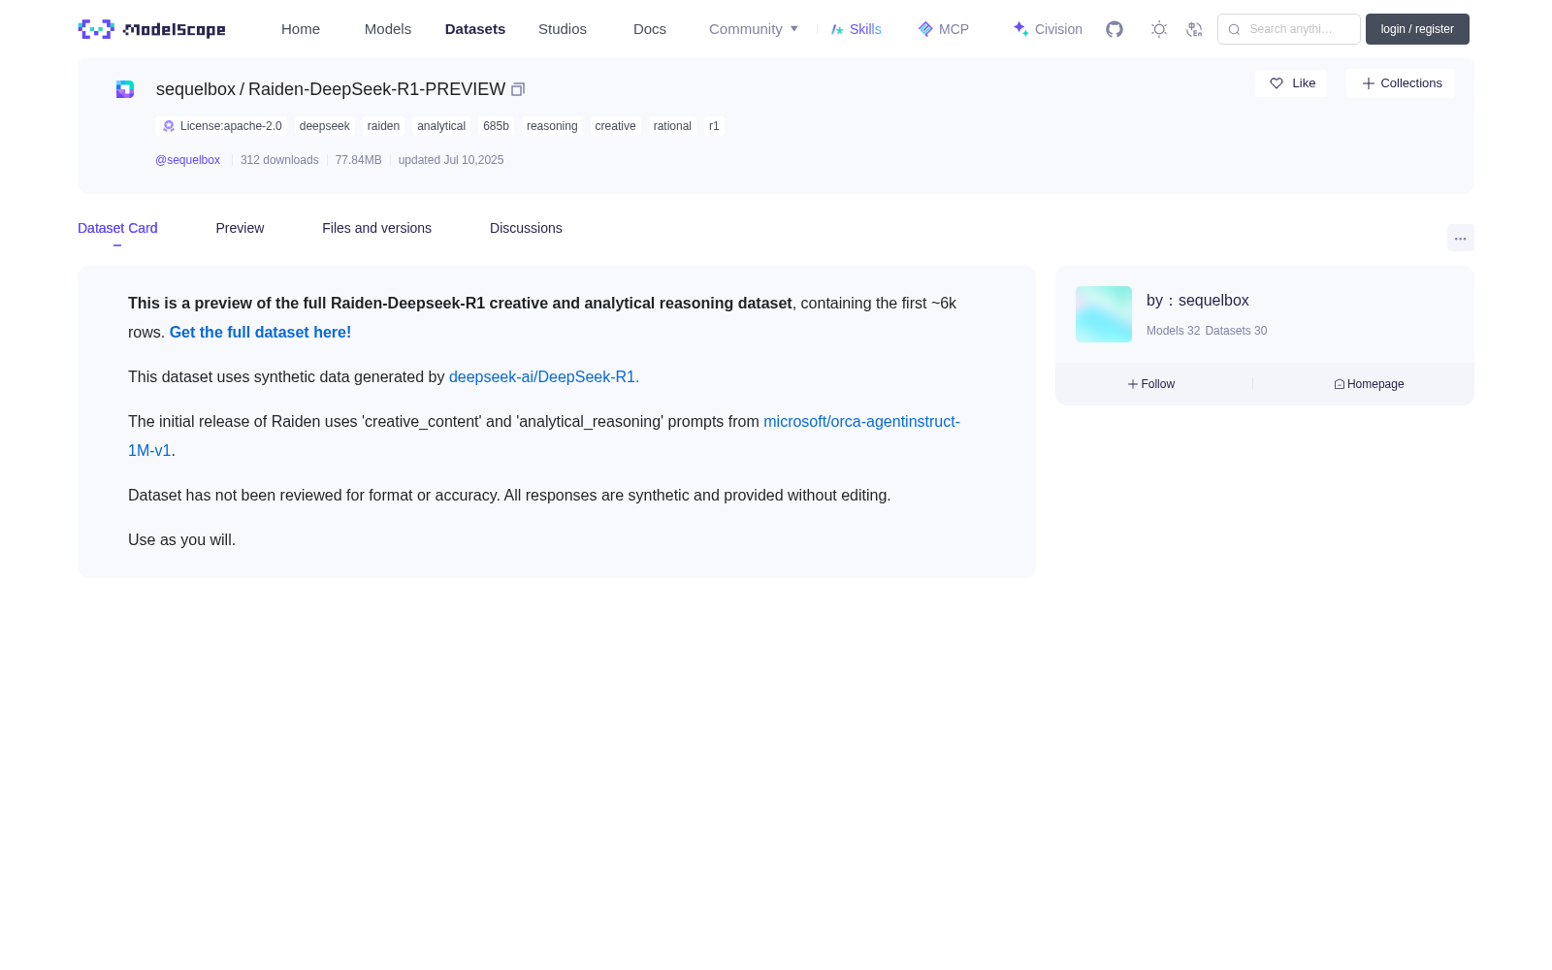
Task: Click the heart Like button
Action: 1291,83
